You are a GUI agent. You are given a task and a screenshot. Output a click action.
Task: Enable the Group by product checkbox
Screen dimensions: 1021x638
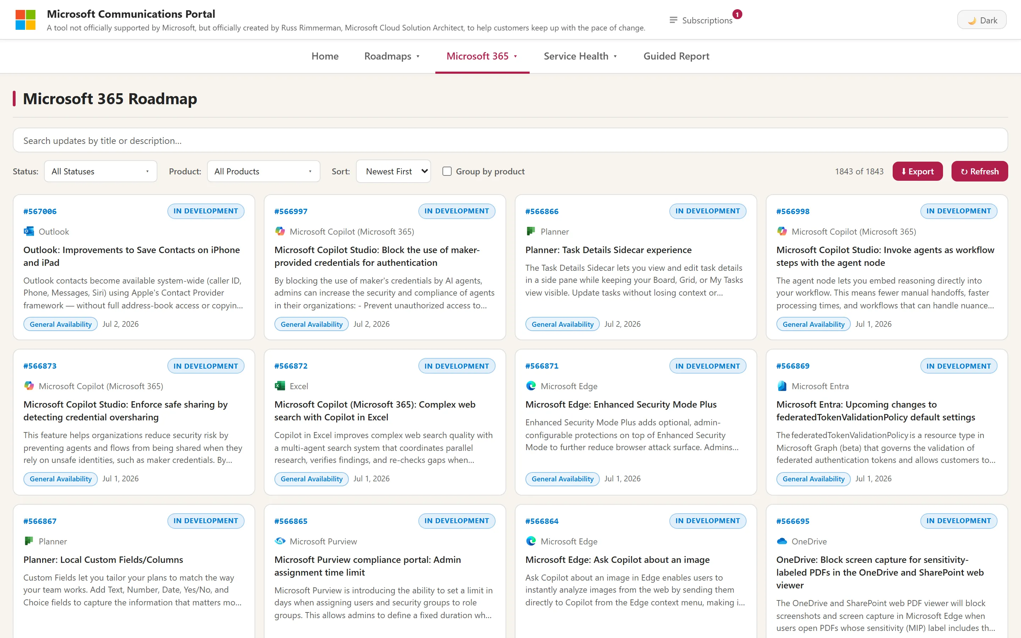(447, 171)
